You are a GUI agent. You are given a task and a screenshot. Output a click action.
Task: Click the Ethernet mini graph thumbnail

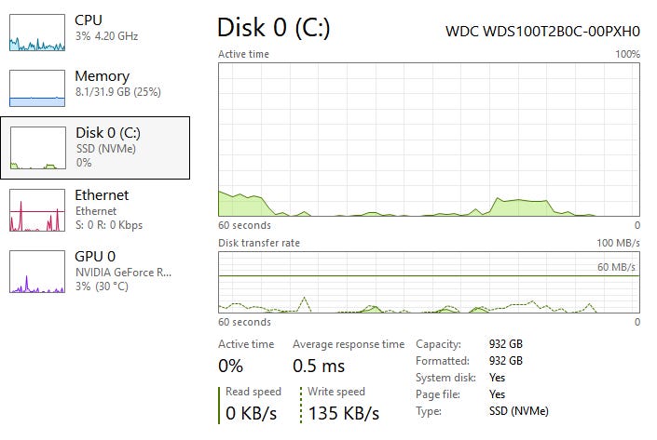pos(37,210)
